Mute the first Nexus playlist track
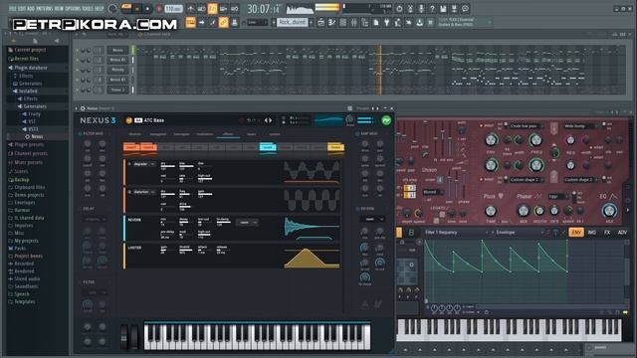 point(78,50)
